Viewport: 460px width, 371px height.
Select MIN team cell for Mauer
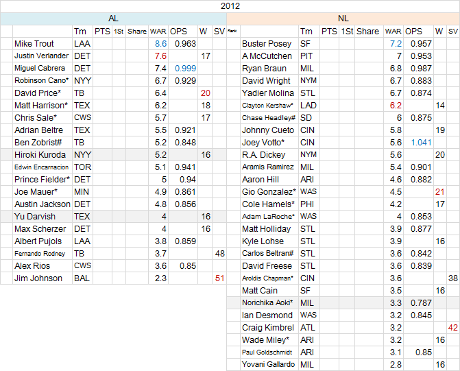pos(82,191)
